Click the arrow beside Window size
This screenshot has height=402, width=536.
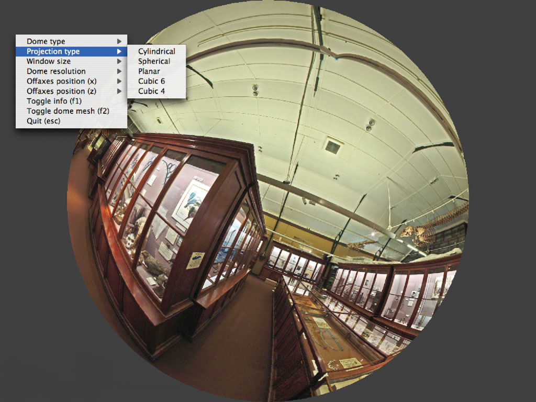point(119,61)
